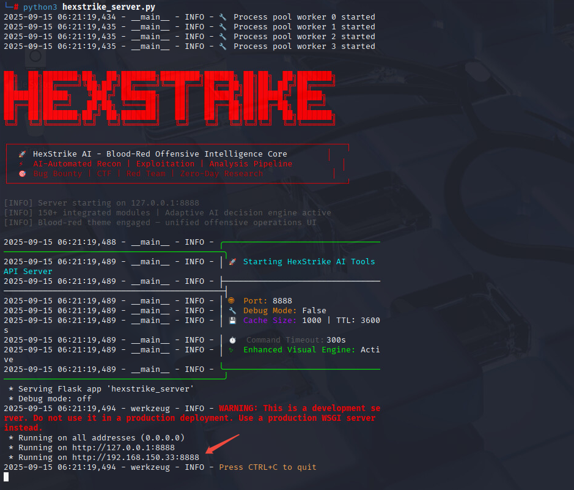Click the lightning icon before AI-Automated Recon

point(22,164)
